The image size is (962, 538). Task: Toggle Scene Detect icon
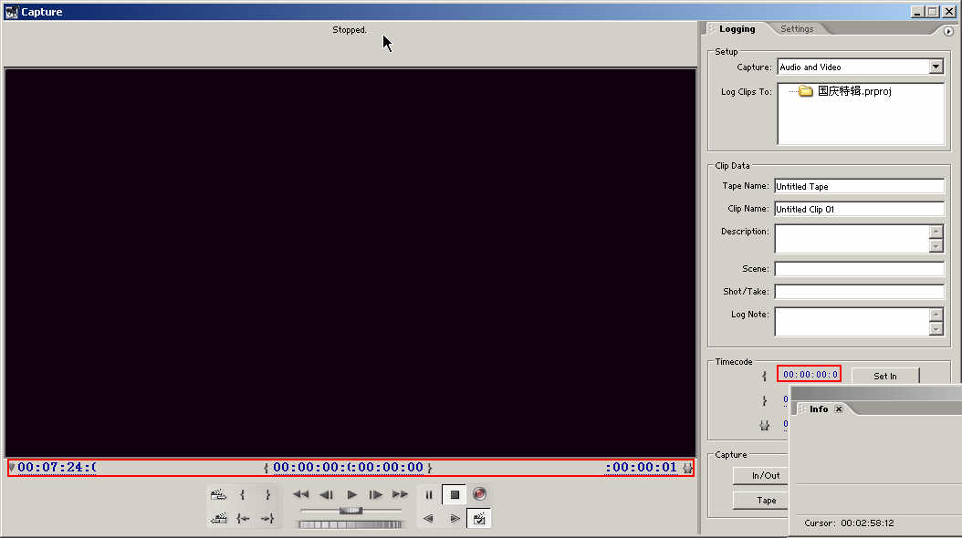[479, 518]
